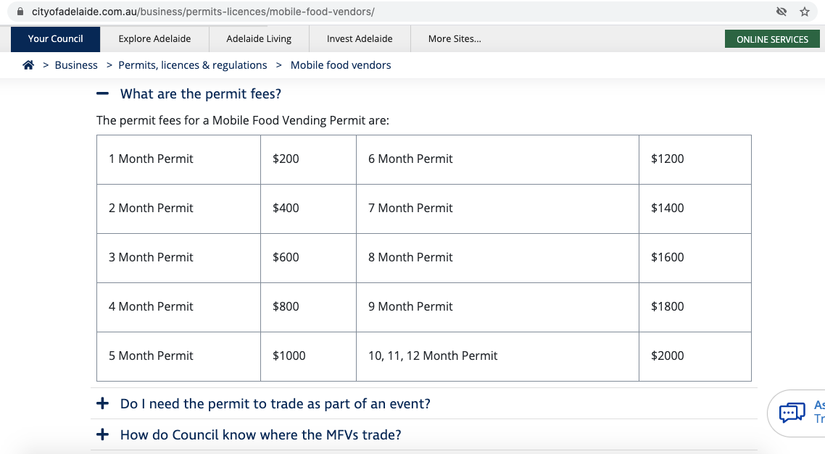Open the chat bubble widget
The width and height of the screenshot is (825, 454).
click(792, 413)
